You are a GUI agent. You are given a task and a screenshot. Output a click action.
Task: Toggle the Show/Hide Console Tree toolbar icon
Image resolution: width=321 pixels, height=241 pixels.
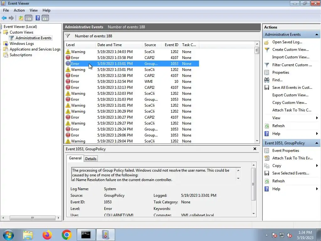point(29,18)
